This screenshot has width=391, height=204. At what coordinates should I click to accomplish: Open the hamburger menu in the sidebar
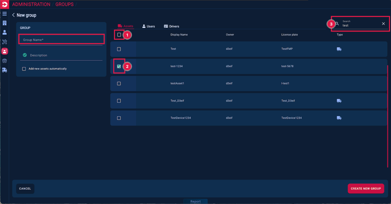click(4, 14)
